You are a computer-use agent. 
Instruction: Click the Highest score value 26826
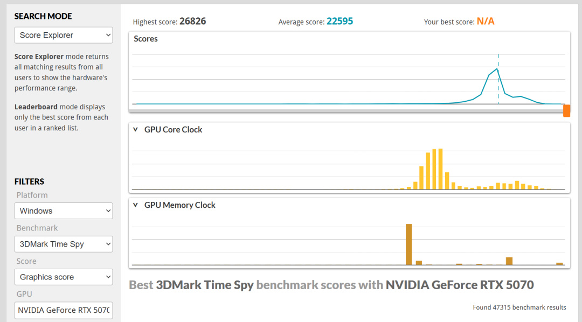pos(192,21)
